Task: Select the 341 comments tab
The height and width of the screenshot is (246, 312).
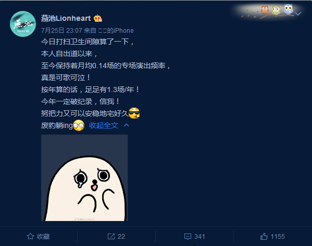Action: coord(194,237)
